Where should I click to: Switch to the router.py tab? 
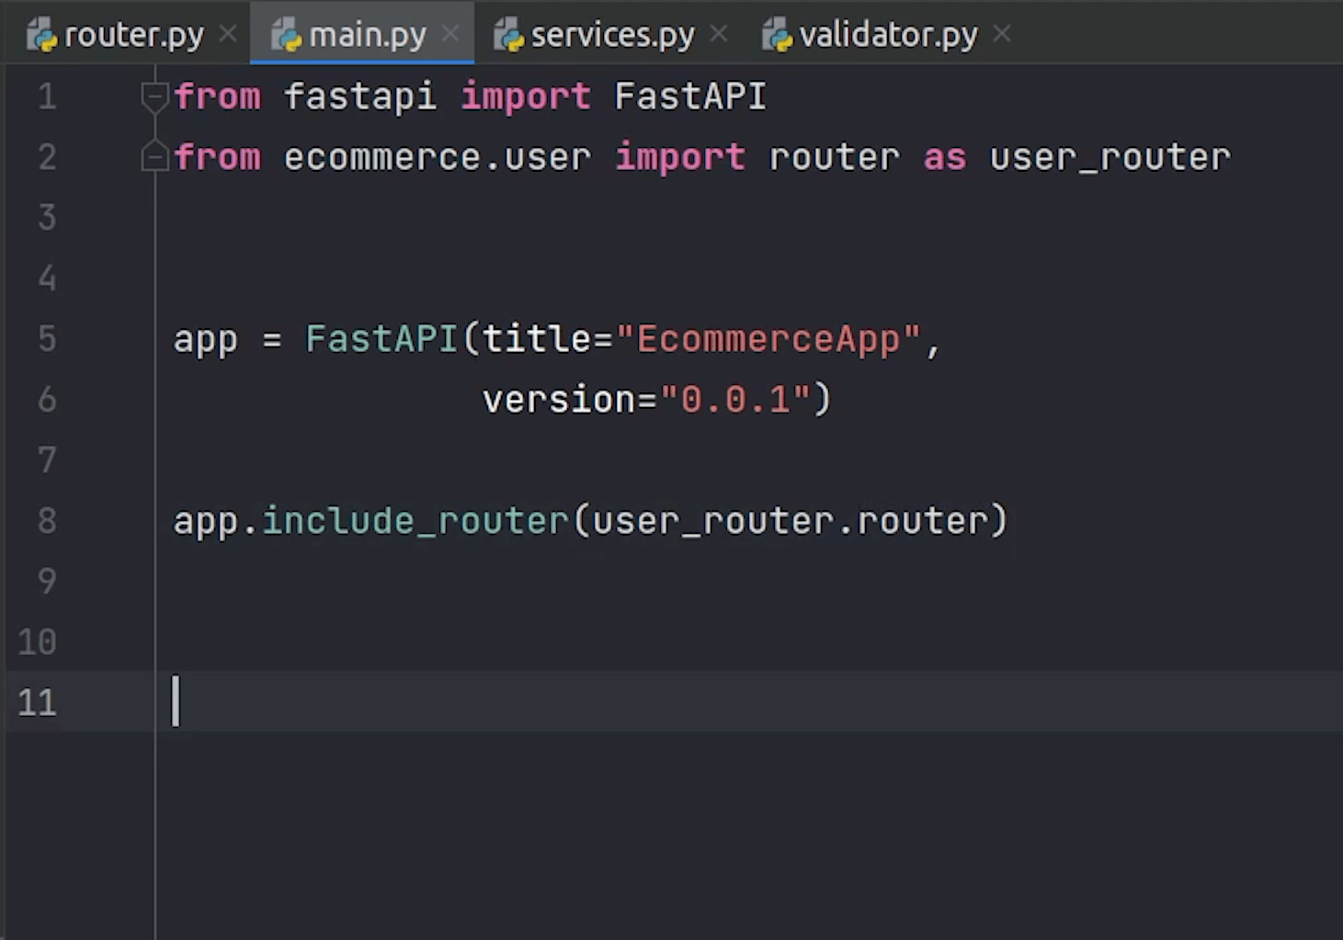pos(134,35)
